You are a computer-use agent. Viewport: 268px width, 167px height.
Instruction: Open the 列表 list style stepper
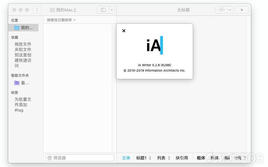point(164,158)
